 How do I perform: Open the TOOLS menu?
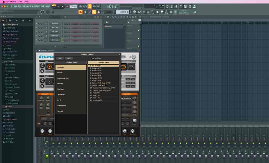pos(43,6)
